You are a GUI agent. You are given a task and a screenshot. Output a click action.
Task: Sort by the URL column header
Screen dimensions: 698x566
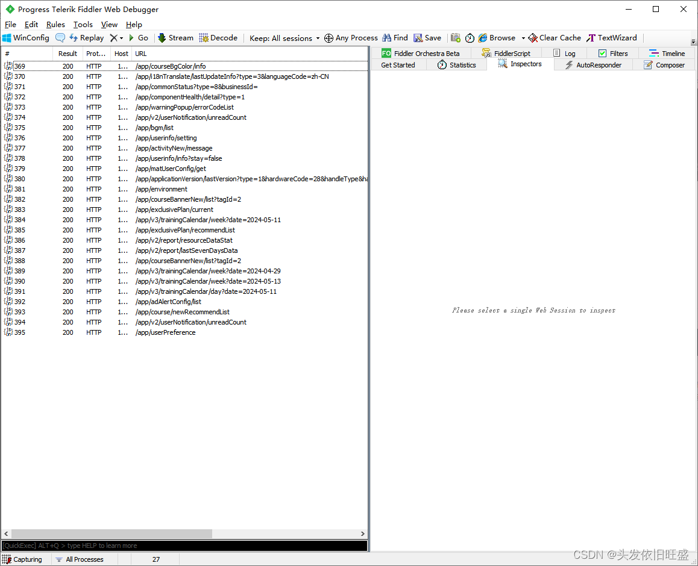(x=250, y=54)
